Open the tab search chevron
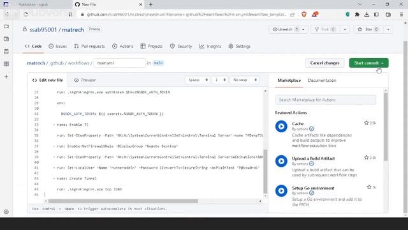Image resolution: width=408 pixels, height=230 pixels. pos(360,4)
